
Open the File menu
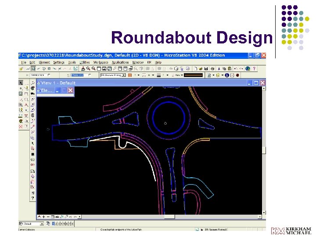pyautogui.click(x=24, y=62)
